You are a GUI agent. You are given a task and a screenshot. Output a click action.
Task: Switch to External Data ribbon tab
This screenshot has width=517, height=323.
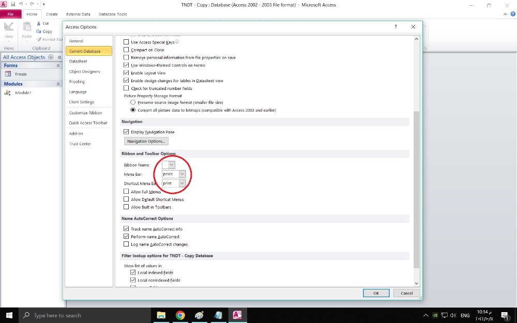click(78, 14)
